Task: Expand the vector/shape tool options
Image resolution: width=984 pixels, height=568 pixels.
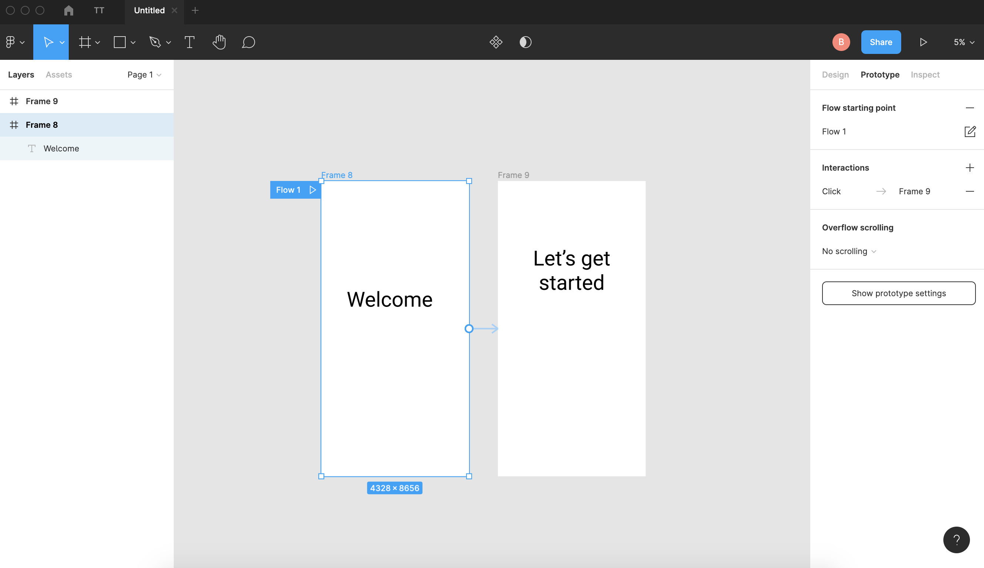Action: click(x=169, y=42)
